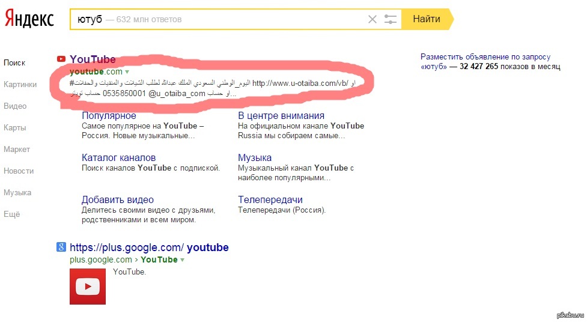Click inside the search input field
The width and height of the screenshot is (587, 322).
pos(240,19)
